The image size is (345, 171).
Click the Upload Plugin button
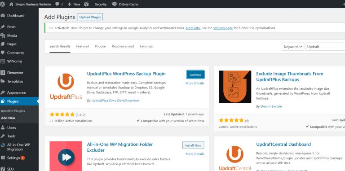click(x=90, y=17)
